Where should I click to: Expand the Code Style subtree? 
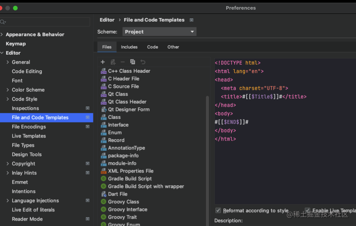click(8, 99)
